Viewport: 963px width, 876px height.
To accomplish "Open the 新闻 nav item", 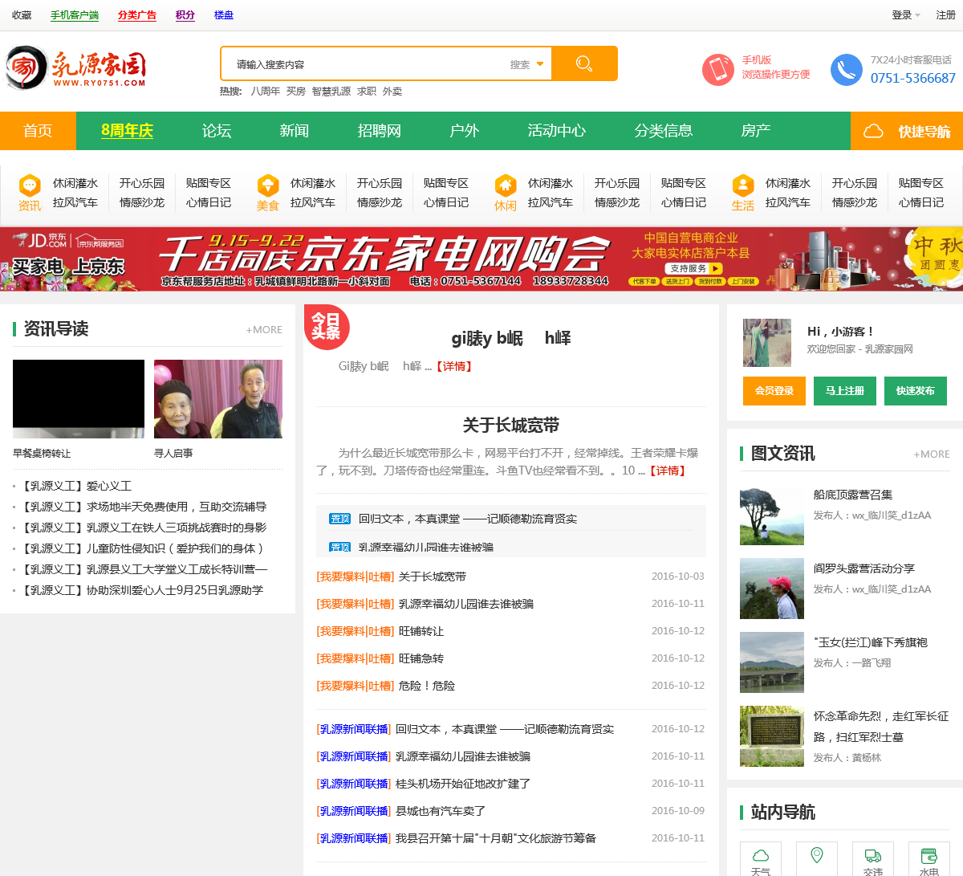I will coord(295,131).
